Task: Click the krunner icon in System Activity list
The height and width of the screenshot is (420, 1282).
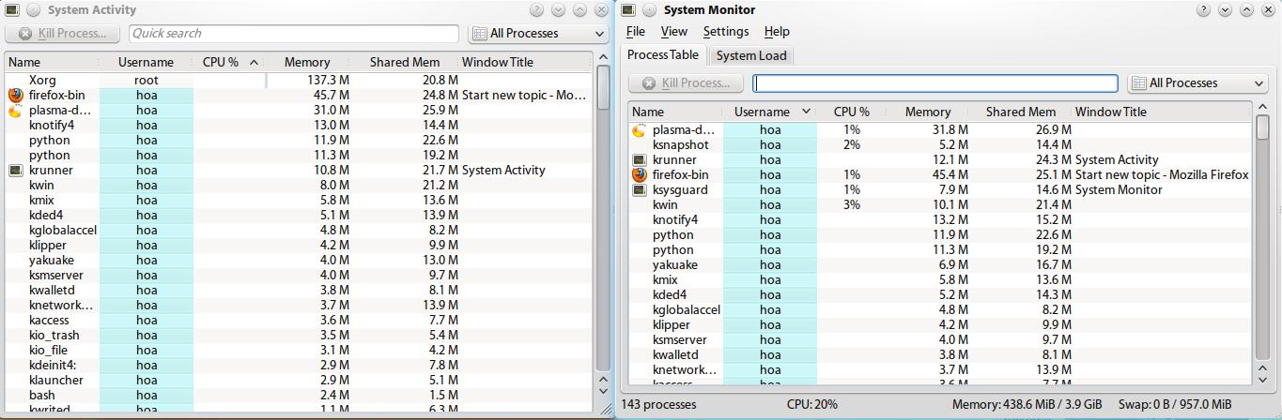Action: click(15, 171)
